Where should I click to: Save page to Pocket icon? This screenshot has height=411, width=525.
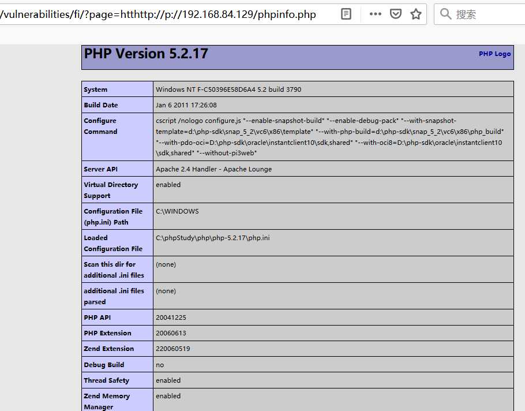coord(396,14)
